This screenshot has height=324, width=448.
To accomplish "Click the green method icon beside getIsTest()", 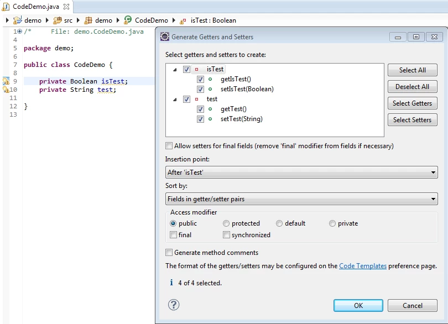I will [x=210, y=79].
